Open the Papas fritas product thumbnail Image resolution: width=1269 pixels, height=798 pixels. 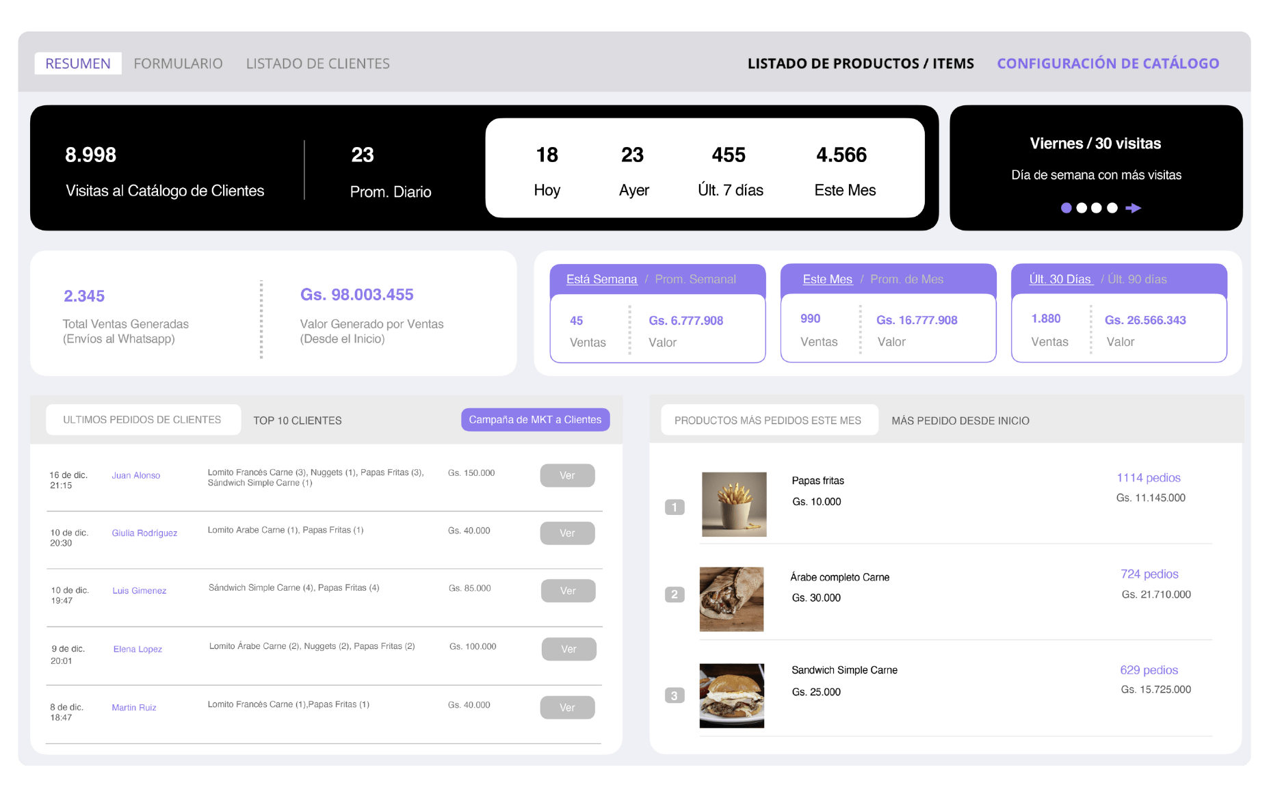tap(733, 504)
